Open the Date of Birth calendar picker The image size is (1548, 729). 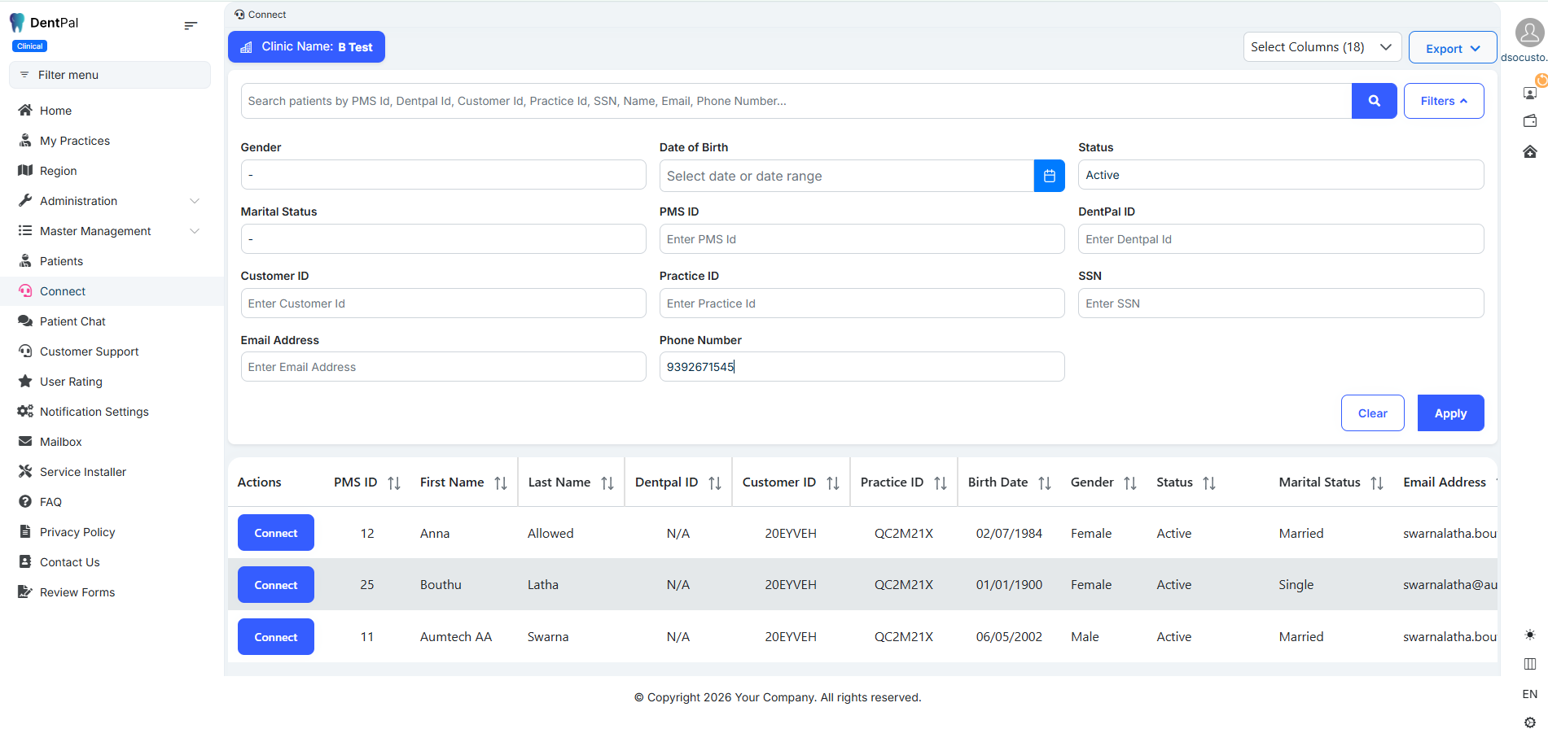[1049, 176]
